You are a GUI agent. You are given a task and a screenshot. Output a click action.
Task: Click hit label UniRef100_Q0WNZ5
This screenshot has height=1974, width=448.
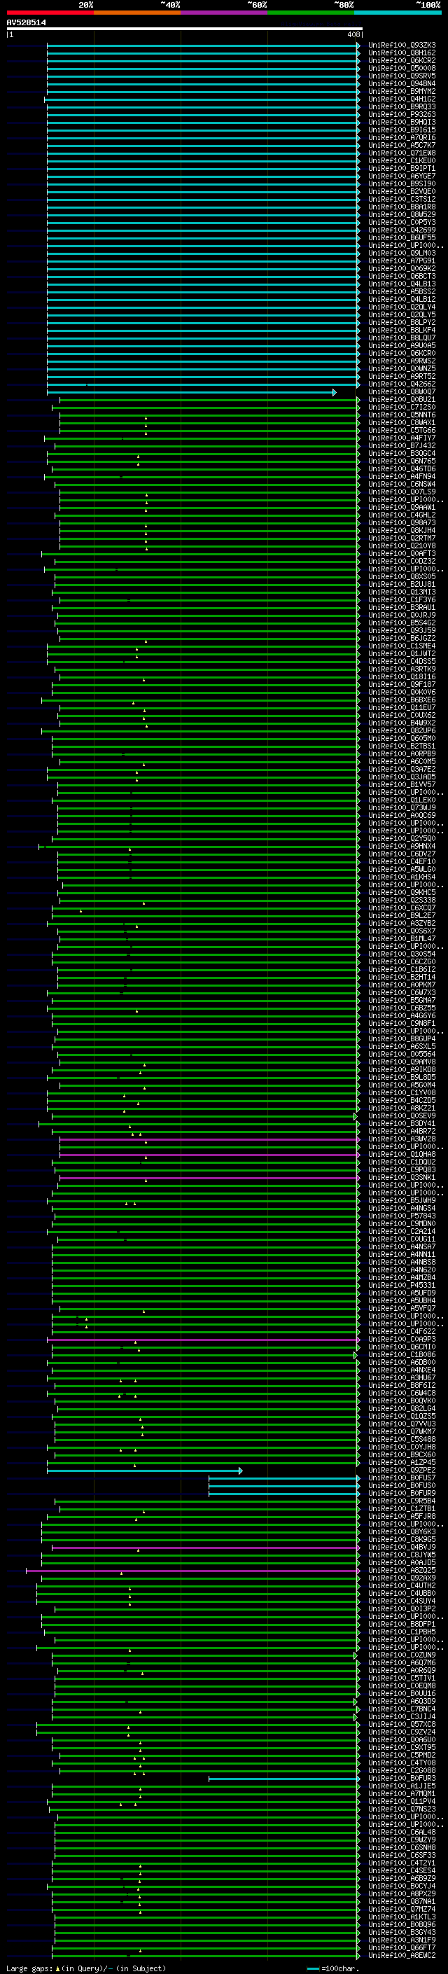pos(402,368)
